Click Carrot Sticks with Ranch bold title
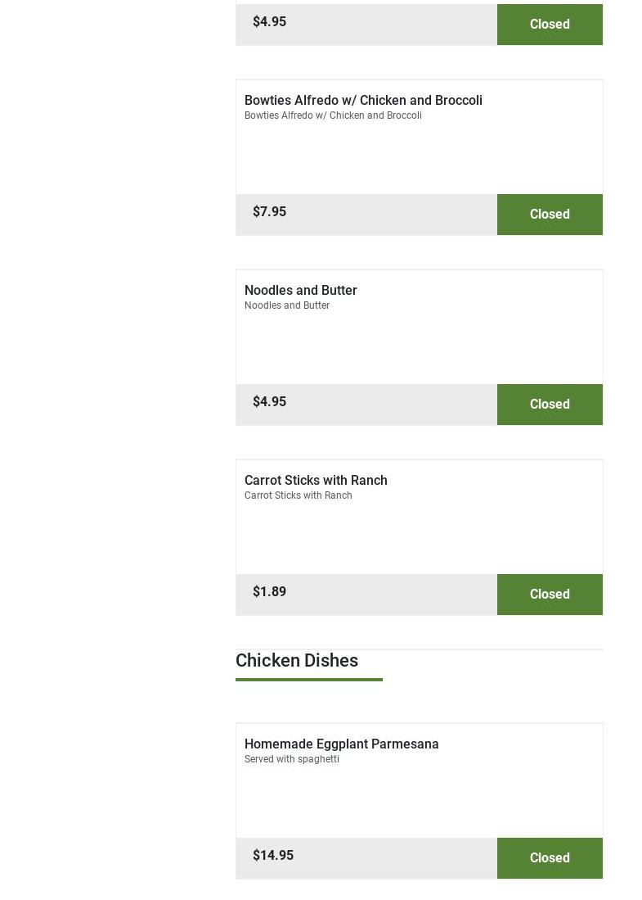Image resolution: width=642 pixels, height=900 pixels. pyautogui.click(x=316, y=480)
